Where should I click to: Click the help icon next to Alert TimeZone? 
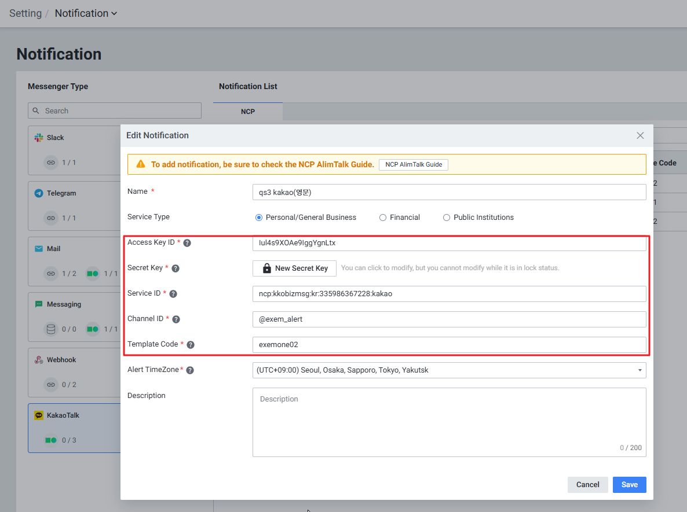coord(190,370)
